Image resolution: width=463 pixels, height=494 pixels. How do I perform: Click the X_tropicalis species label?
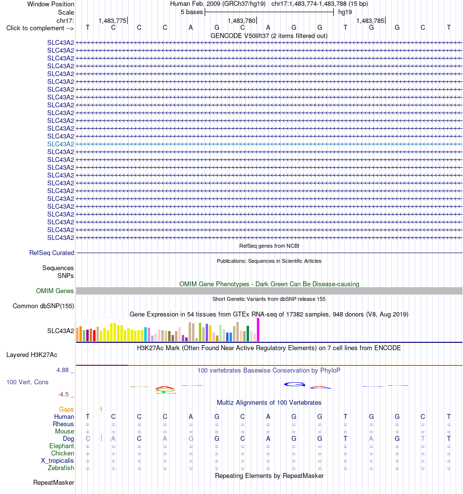[58, 461]
